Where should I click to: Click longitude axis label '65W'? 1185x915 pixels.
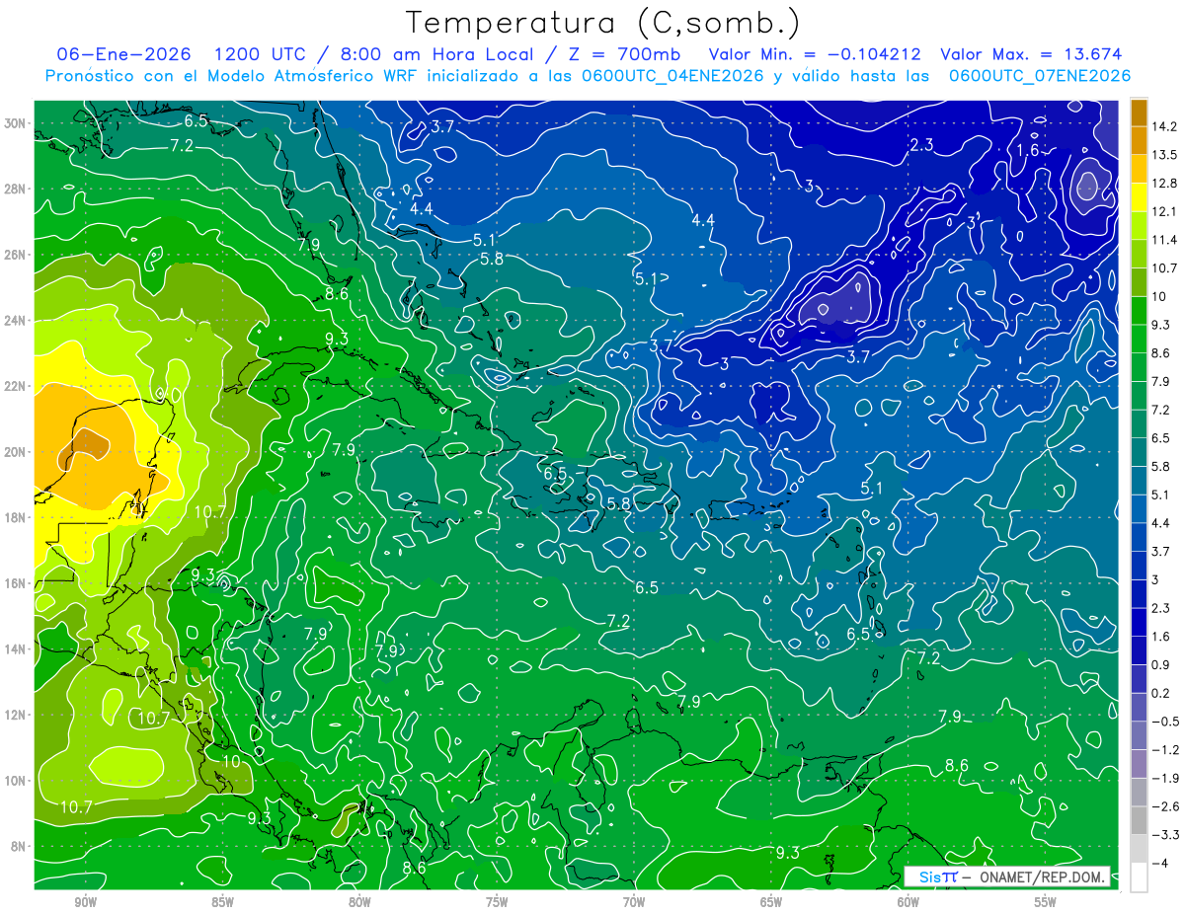pos(771,903)
